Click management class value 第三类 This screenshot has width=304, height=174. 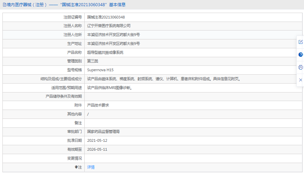pos(93,61)
